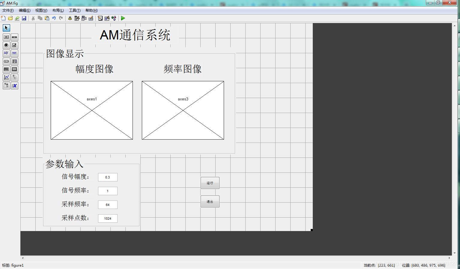Screen dimensions: 460x269
Task: Open the Align Objects tool
Action: pyautogui.click(x=70, y=18)
